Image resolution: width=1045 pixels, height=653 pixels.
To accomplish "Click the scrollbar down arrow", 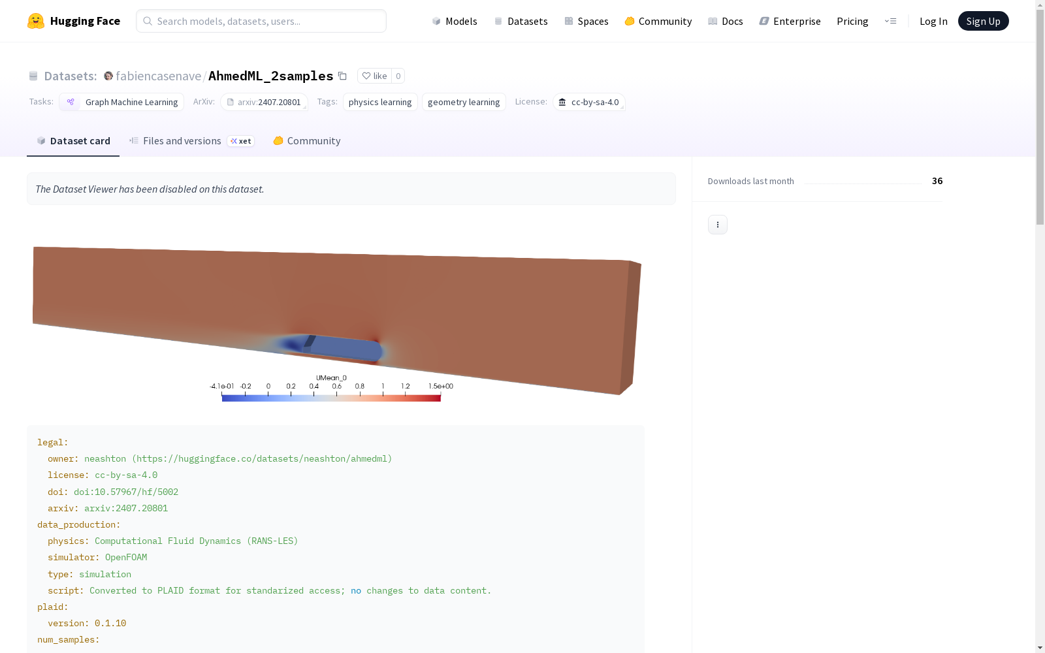I will tap(1040, 648).
